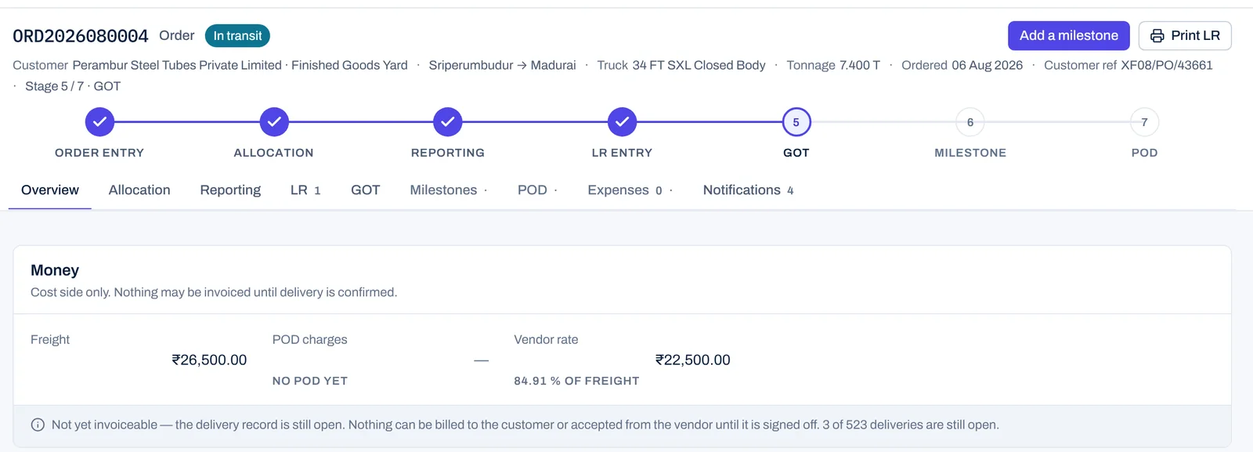This screenshot has width=1253, height=452.
Task: Select stage 6 Milestone circle
Action: [970, 122]
